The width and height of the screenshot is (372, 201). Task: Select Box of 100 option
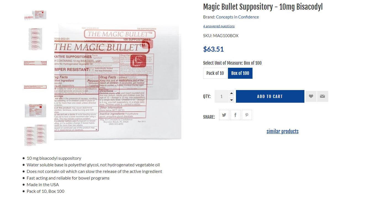240,73
